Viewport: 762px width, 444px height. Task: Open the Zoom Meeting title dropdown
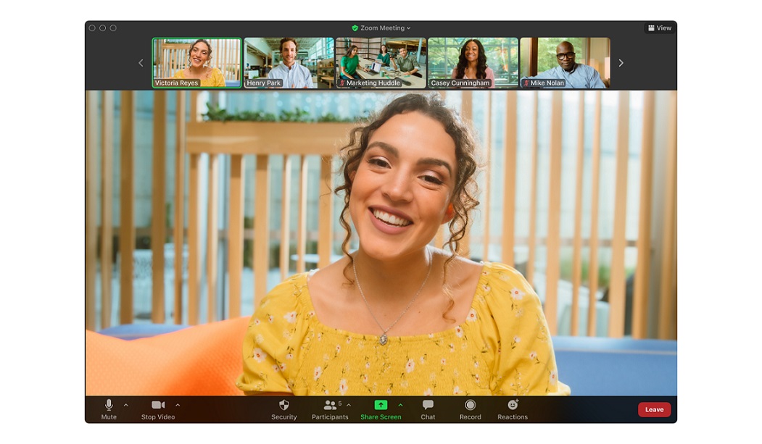tap(386, 28)
